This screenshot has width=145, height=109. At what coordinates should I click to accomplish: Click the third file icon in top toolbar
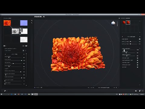pos(39,17)
